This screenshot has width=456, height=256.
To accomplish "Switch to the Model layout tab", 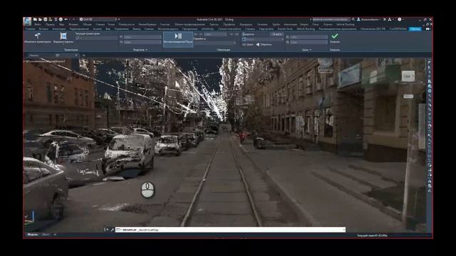I will [33, 235].
